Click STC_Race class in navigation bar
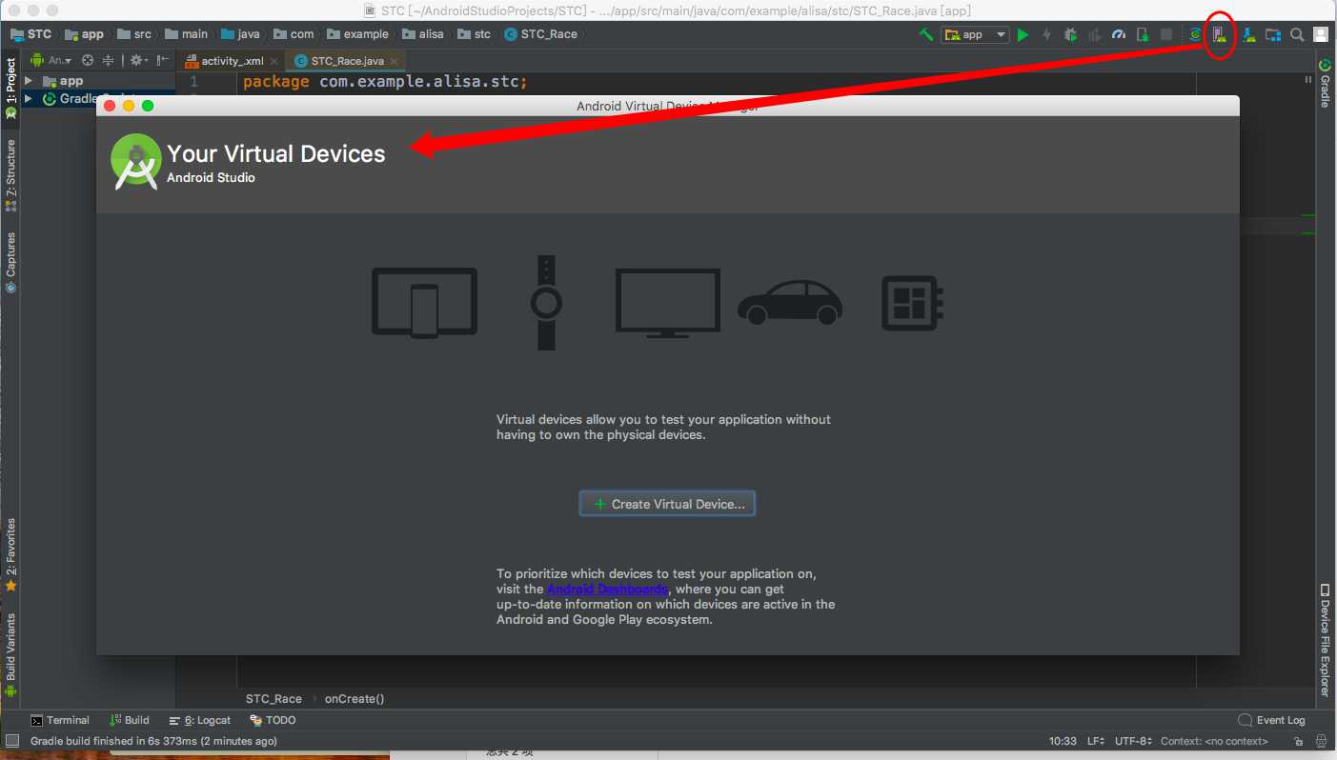 point(540,34)
